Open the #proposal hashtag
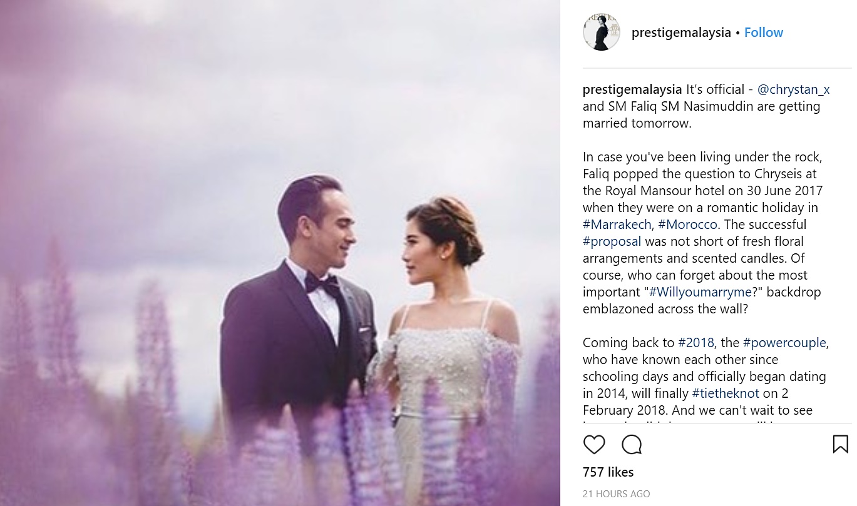 [612, 241]
